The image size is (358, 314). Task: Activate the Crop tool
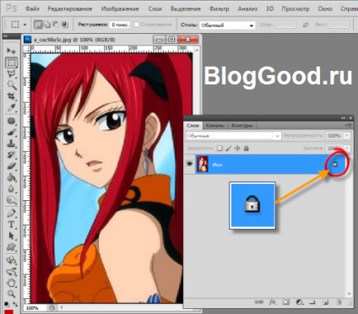pos(11,96)
